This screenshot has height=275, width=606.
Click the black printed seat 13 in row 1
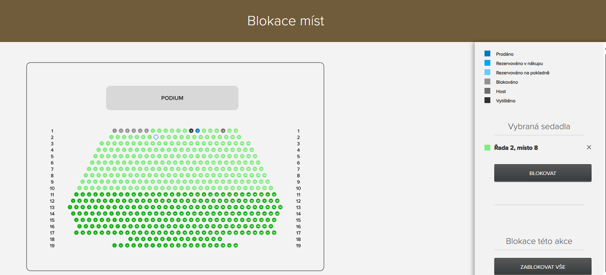coord(191,131)
